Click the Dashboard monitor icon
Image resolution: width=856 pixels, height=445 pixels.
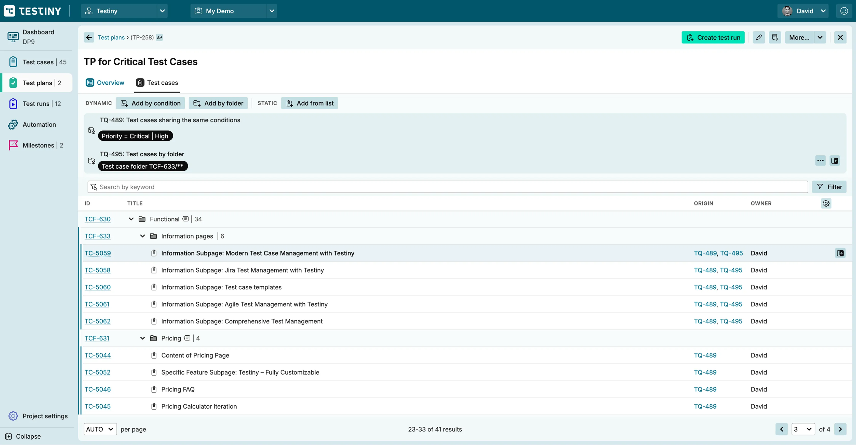pos(13,37)
